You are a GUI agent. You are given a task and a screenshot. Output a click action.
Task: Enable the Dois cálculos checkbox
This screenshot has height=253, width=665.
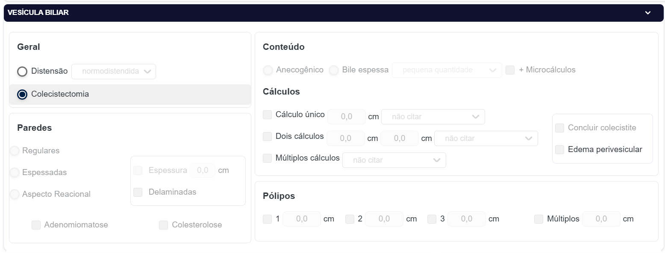tap(268, 136)
